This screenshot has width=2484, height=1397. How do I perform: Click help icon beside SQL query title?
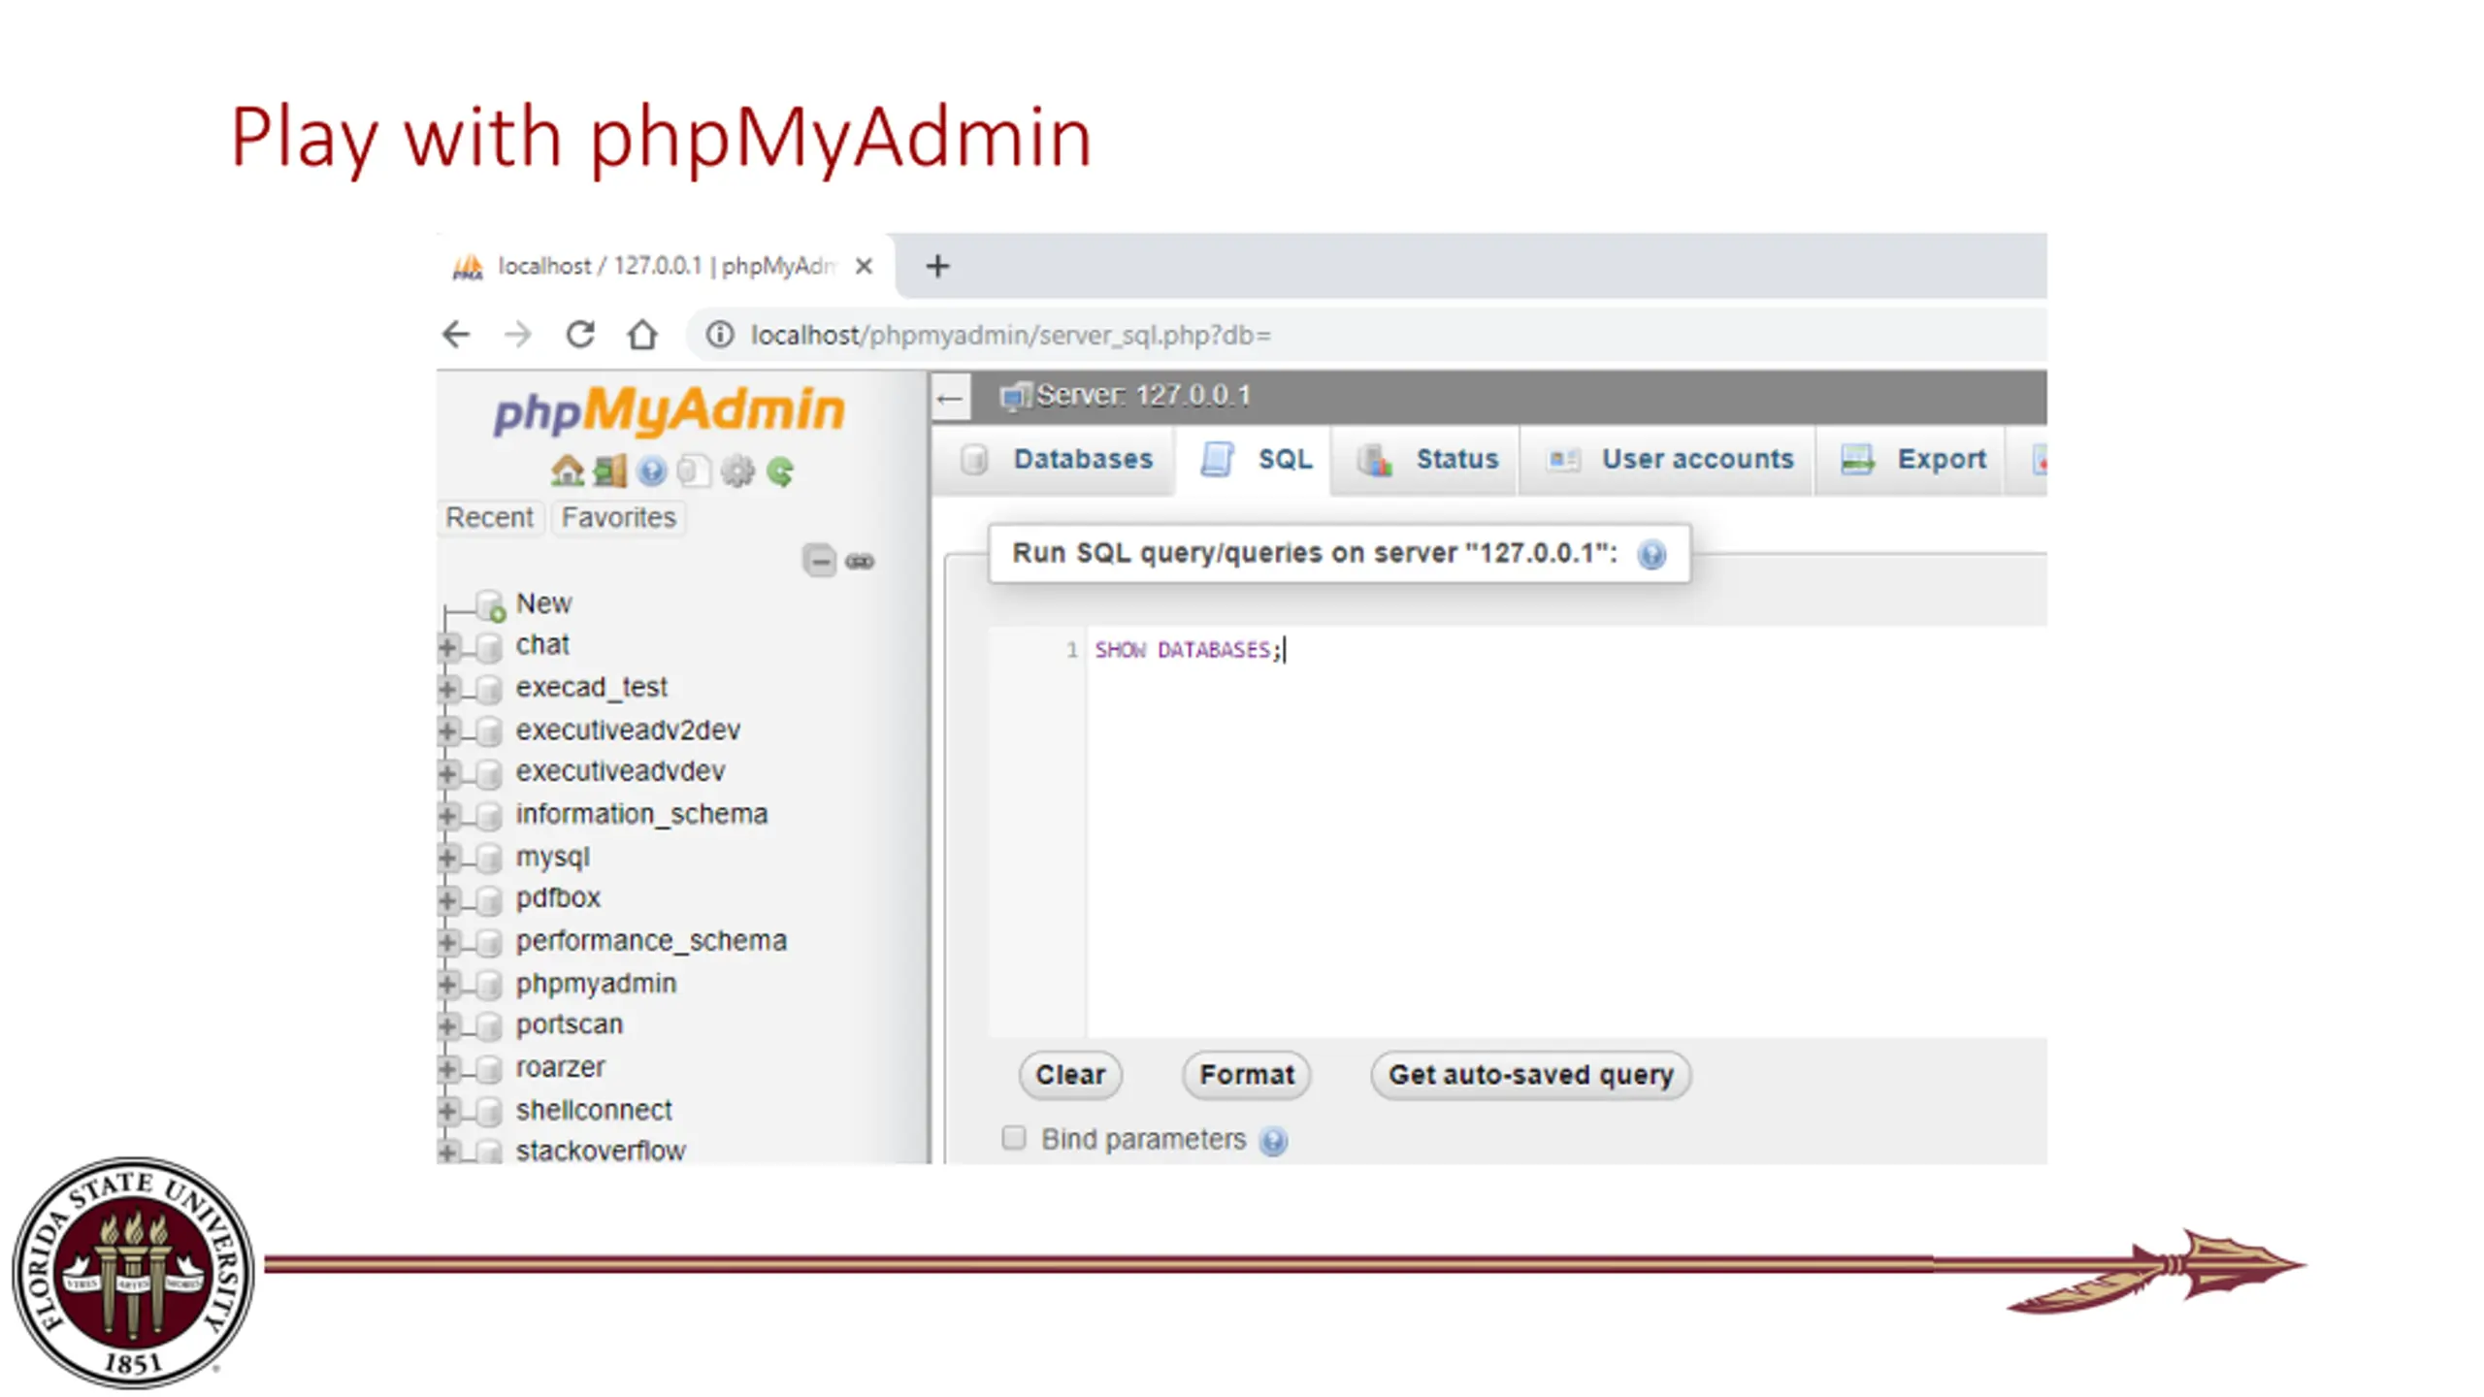pos(1651,554)
